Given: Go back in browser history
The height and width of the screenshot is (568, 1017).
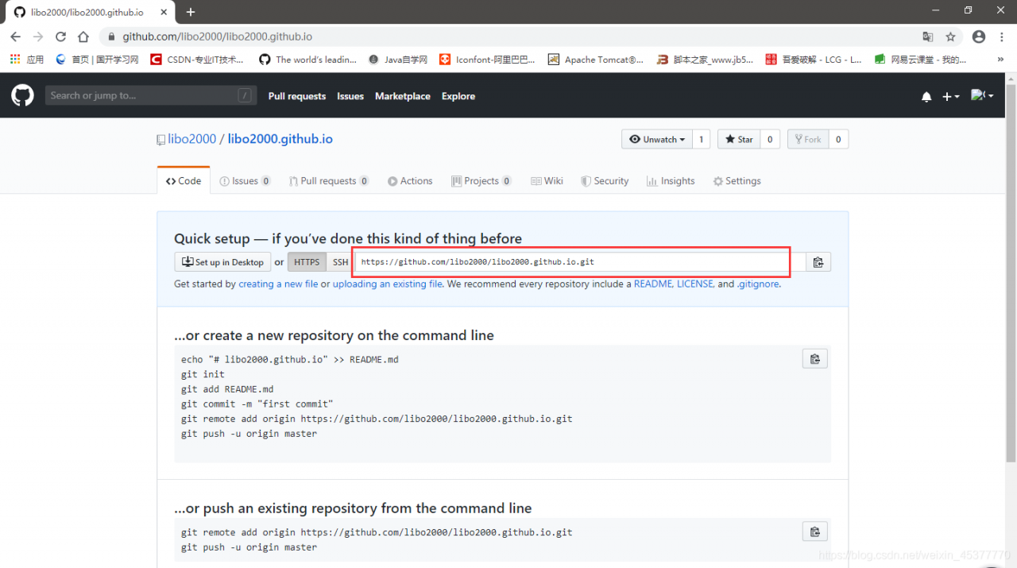Looking at the screenshot, I should (x=15, y=37).
